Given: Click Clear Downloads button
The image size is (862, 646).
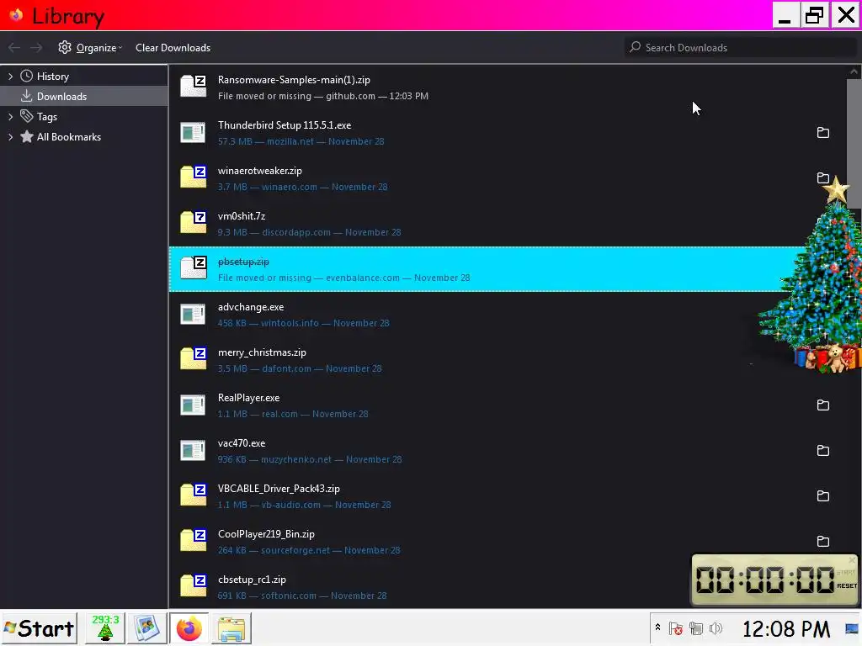Looking at the screenshot, I should pos(173,48).
